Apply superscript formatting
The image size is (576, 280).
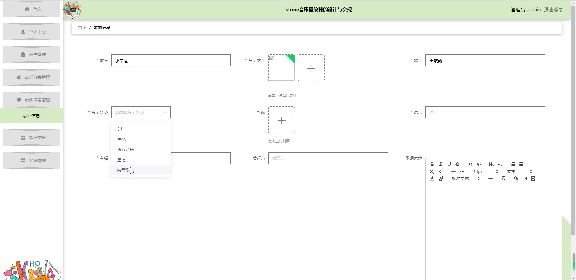tap(440, 171)
